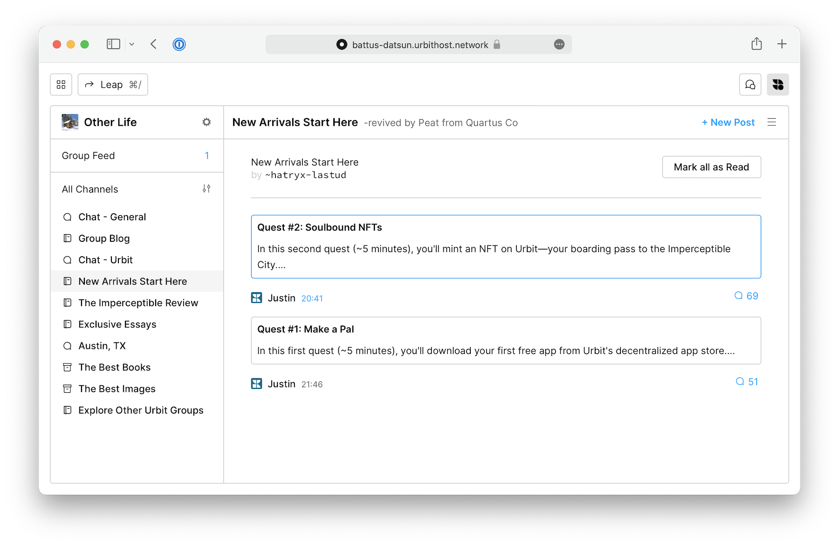The width and height of the screenshot is (839, 546).
Task: Click notebook icon next to Group Blog
Action: (68, 239)
